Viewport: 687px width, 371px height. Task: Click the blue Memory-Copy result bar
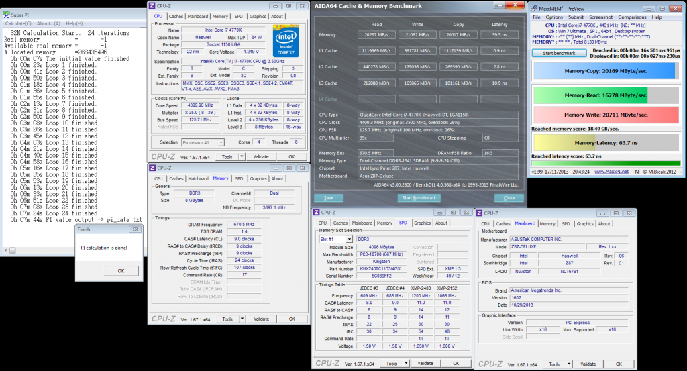pyautogui.click(x=603, y=70)
